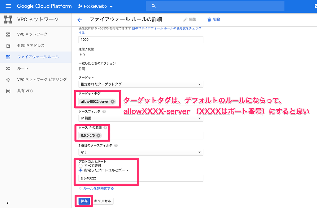Click the blue back arrow

pos(80,19)
